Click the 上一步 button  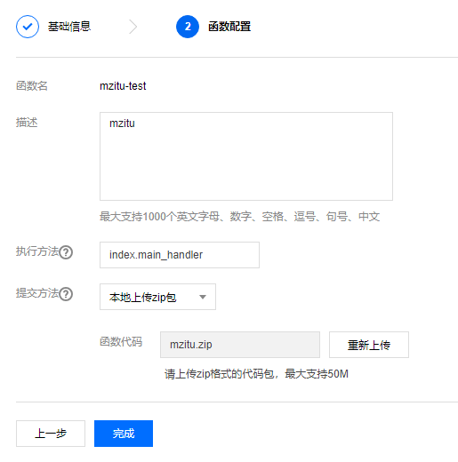pos(51,434)
